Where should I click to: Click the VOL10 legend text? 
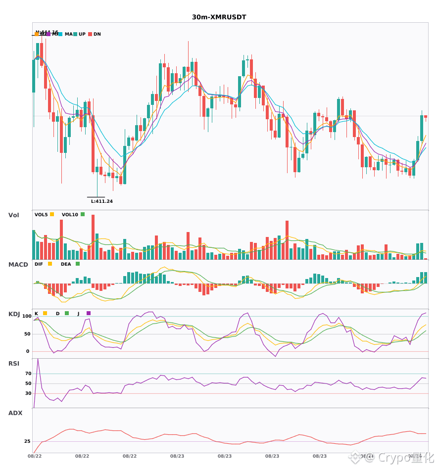pos(70,215)
